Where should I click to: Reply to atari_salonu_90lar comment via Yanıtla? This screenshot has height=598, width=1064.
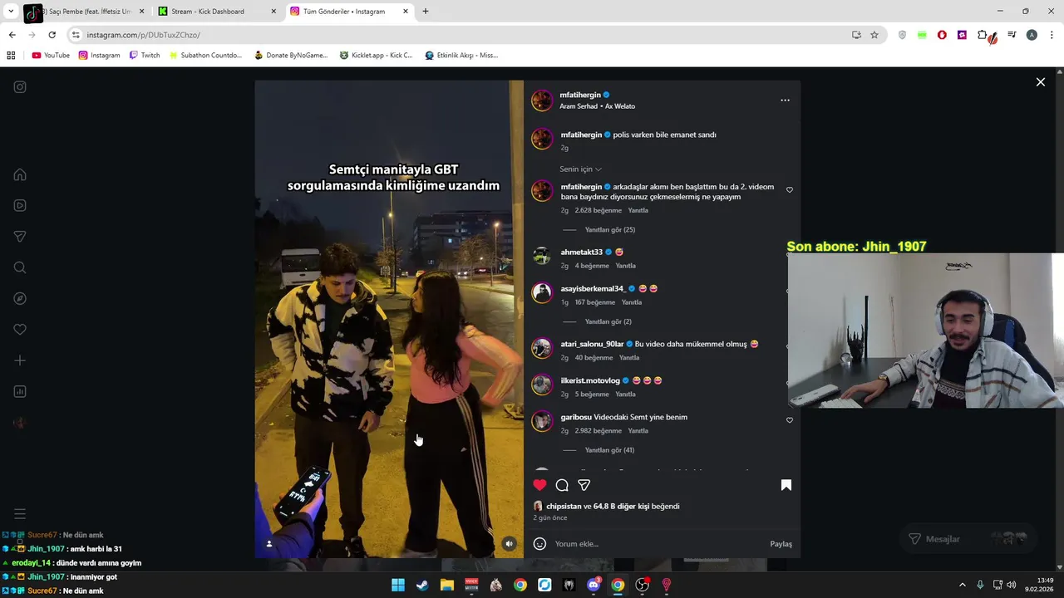(x=629, y=358)
